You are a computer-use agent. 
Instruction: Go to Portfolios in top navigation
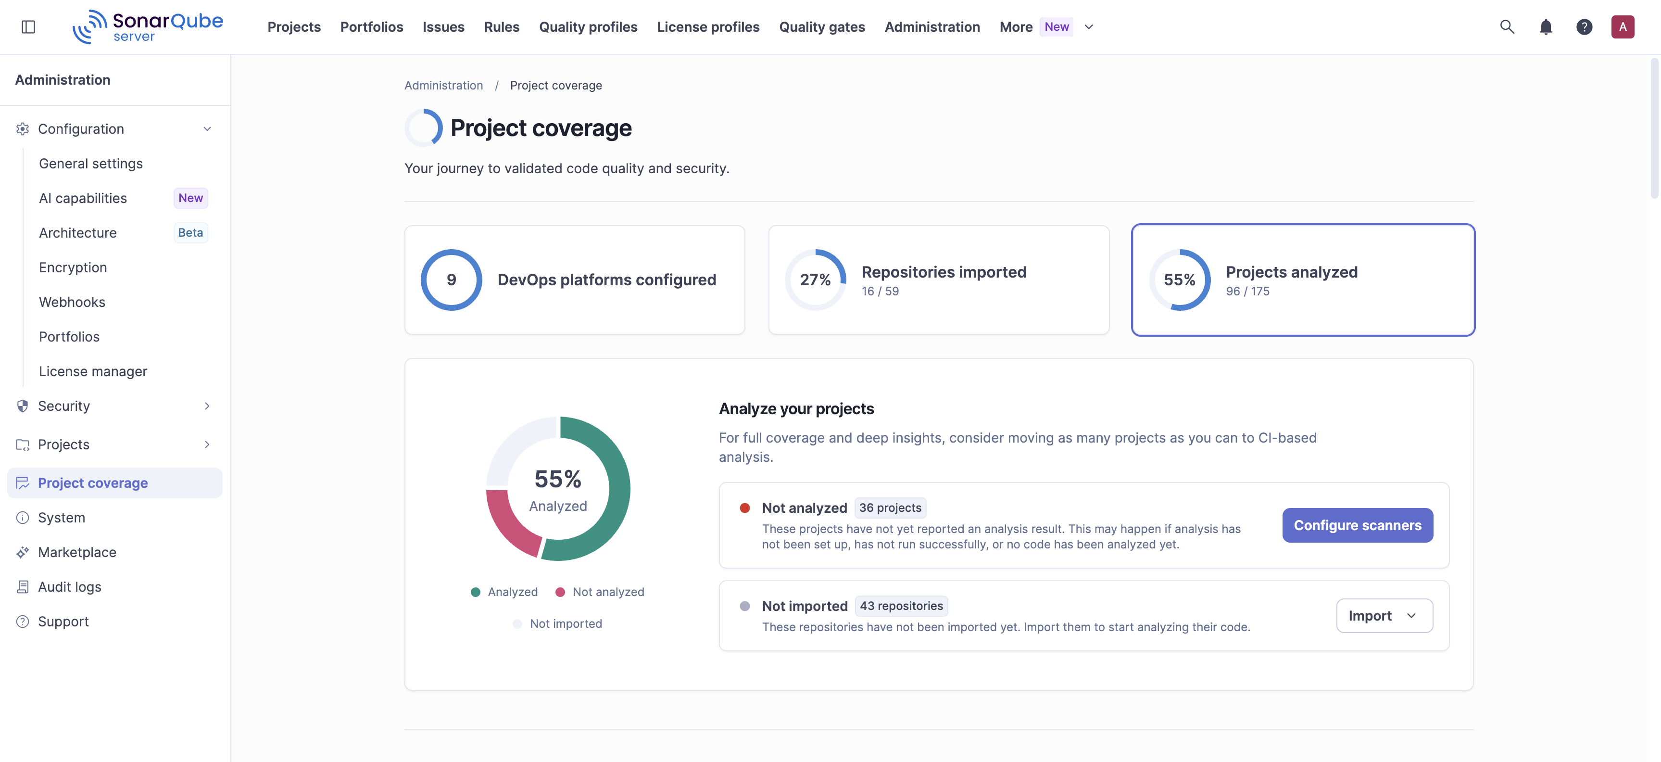pos(371,26)
